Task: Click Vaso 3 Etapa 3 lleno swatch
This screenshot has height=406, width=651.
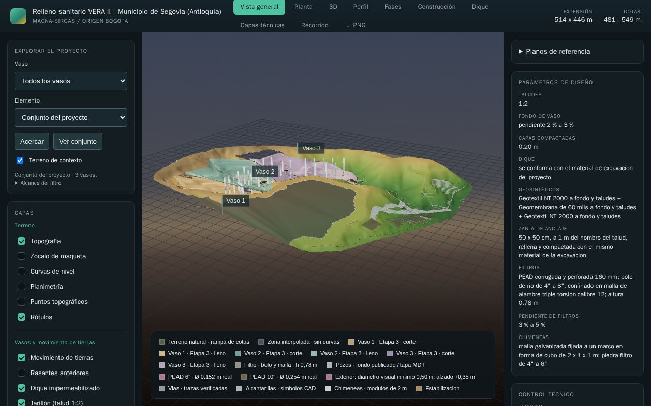Action: tap(162, 365)
